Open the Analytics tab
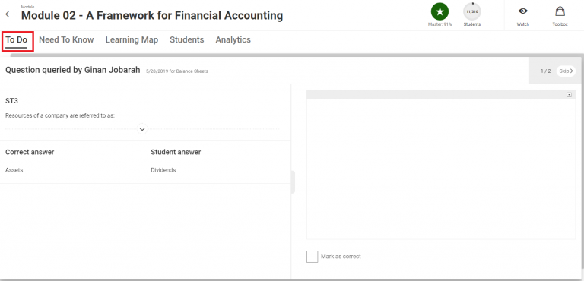 coord(233,39)
